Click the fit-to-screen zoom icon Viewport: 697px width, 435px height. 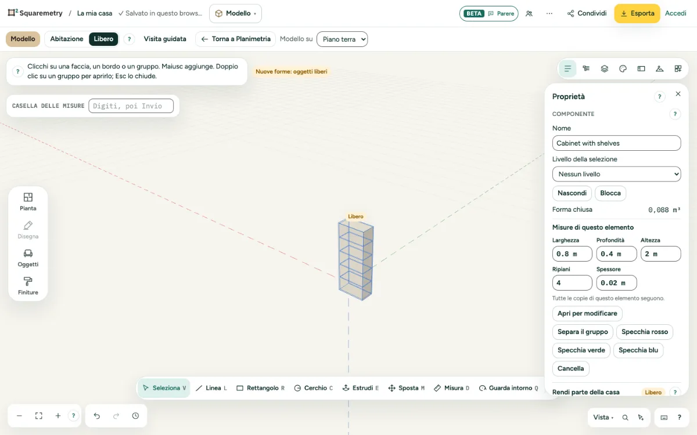(x=39, y=416)
